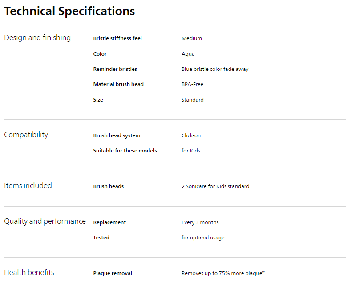Click the Quality and performance section label
Image resolution: width=351 pixels, height=283 pixels.
coord(45,221)
